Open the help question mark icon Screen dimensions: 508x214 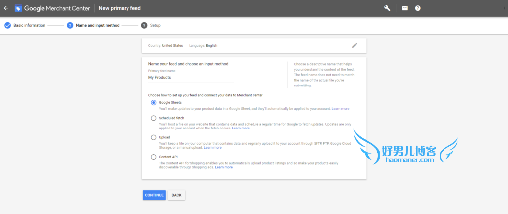point(418,8)
